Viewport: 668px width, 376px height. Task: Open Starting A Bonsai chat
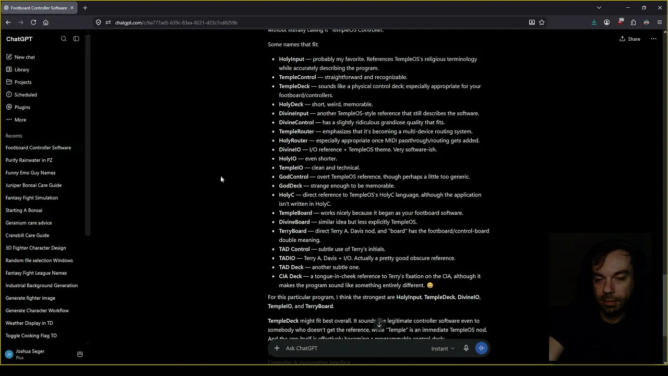click(24, 210)
